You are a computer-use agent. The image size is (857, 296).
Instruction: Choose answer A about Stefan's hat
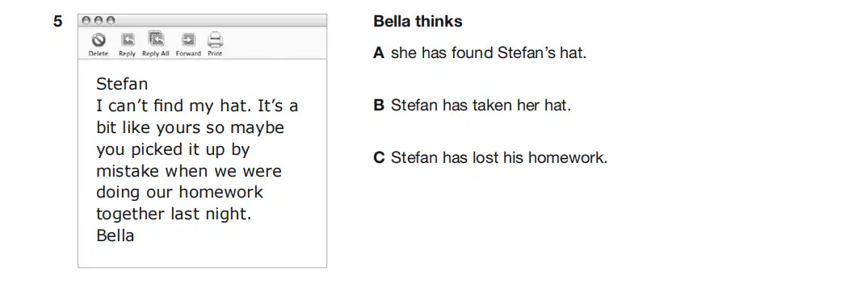click(480, 53)
